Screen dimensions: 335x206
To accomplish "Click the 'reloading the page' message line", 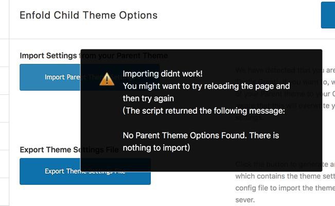I will pos(206,86).
